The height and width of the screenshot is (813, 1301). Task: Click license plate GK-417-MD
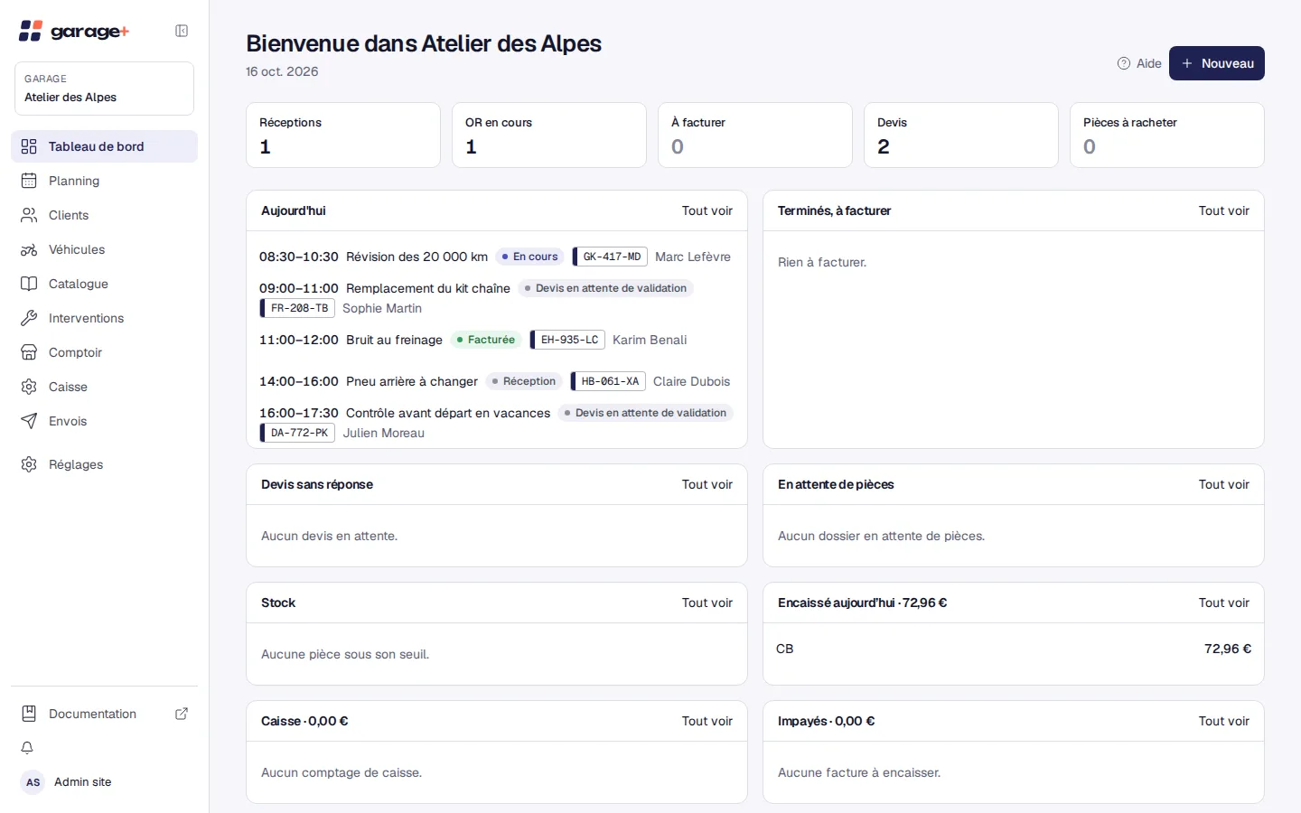click(x=611, y=257)
